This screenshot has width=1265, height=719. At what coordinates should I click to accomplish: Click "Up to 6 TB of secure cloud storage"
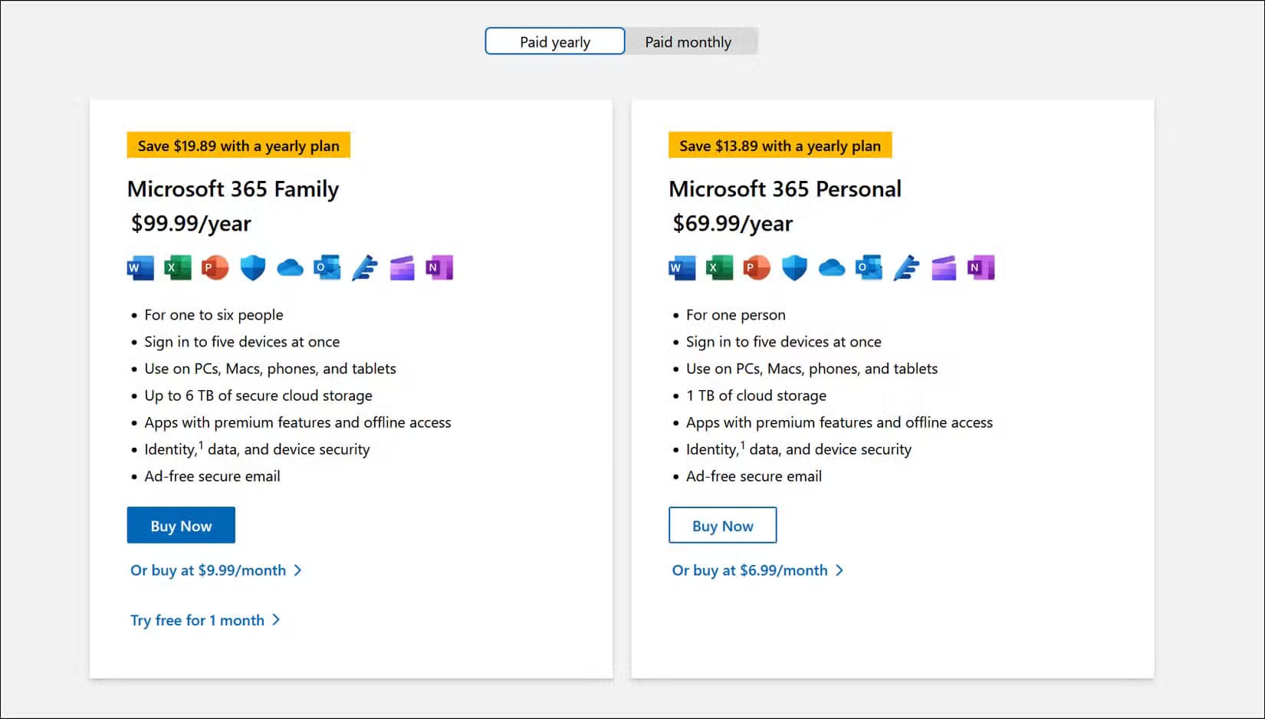(258, 396)
